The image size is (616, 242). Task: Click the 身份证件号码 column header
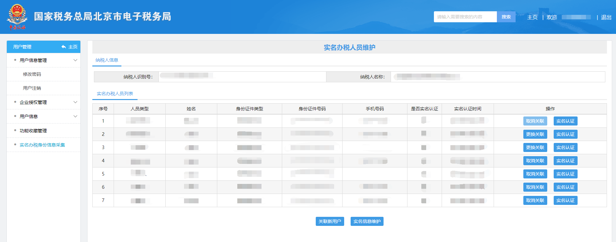(x=312, y=109)
